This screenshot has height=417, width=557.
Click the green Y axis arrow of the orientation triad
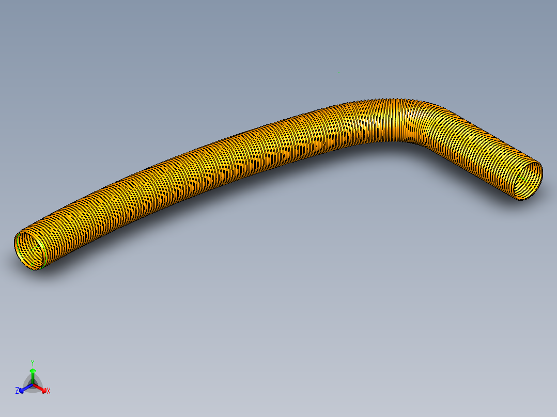point(33,376)
